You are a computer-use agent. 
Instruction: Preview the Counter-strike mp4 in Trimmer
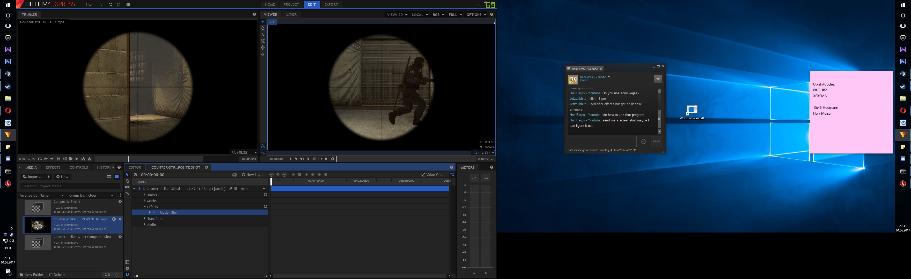coord(114,219)
